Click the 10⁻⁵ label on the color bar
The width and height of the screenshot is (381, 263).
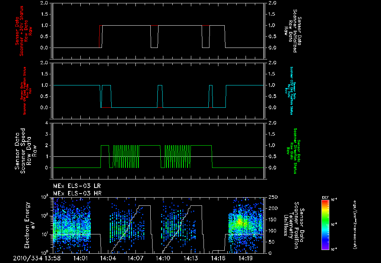tap(334, 225)
